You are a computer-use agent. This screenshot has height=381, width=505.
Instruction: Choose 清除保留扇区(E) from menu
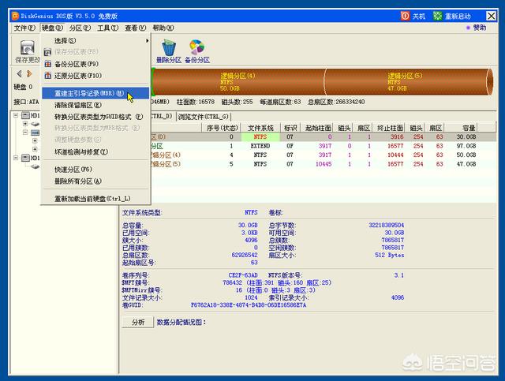click(x=95, y=105)
